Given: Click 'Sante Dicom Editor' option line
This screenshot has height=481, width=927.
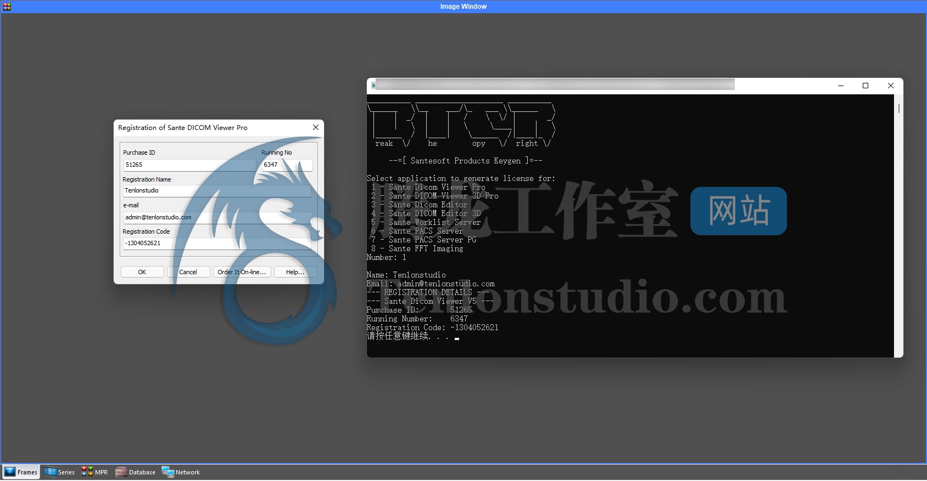Looking at the screenshot, I should point(420,205).
